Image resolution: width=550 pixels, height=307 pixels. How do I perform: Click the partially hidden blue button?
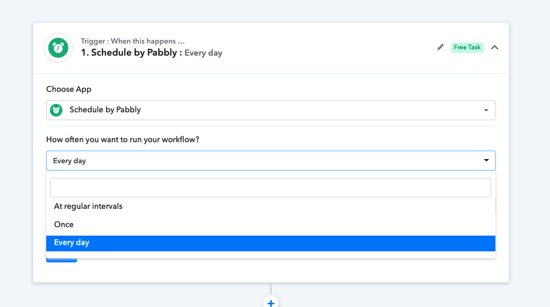click(62, 260)
